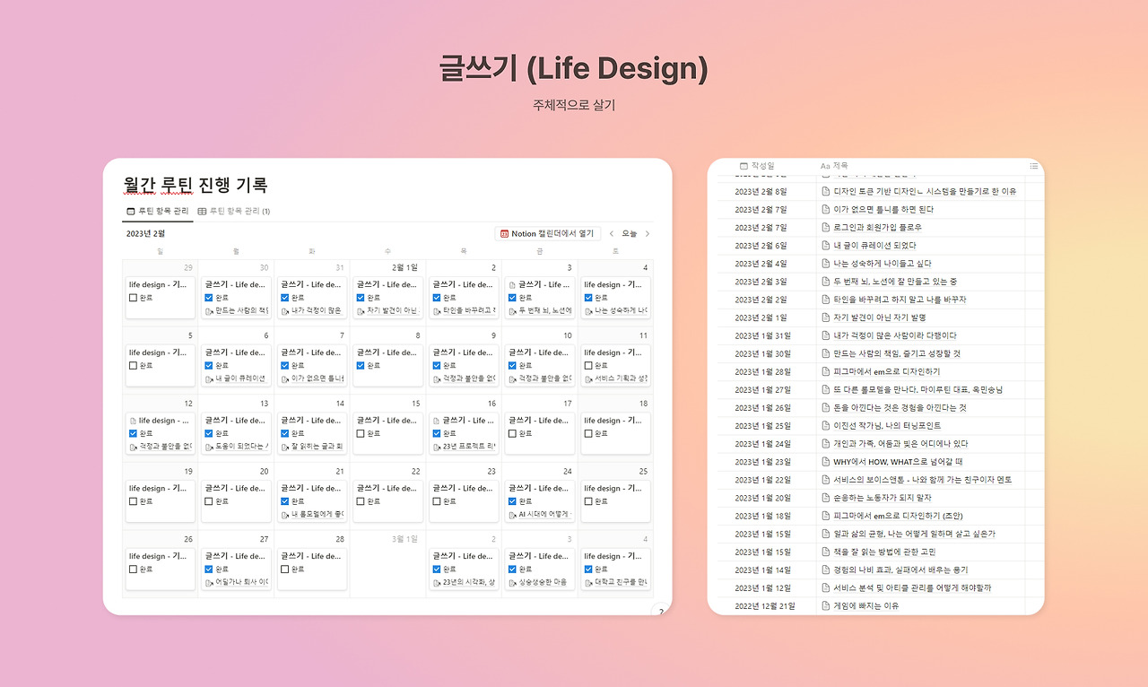Image resolution: width=1148 pixels, height=687 pixels.
Task: Open the '내 롤모델에게' link on the 21st card
Action: [x=317, y=515]
